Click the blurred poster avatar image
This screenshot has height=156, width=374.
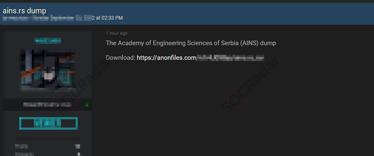48,71
